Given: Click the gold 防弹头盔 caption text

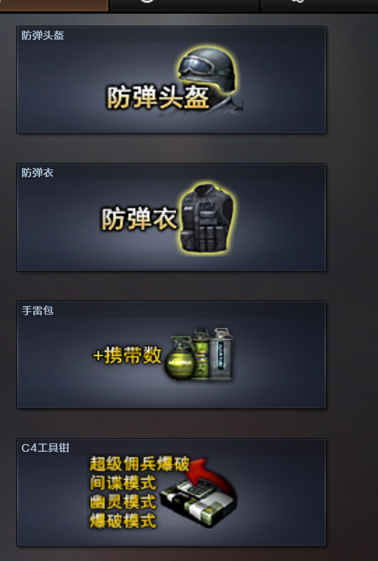Looking at the screenshot, I should pyautogui.click(x=157, y=97).
